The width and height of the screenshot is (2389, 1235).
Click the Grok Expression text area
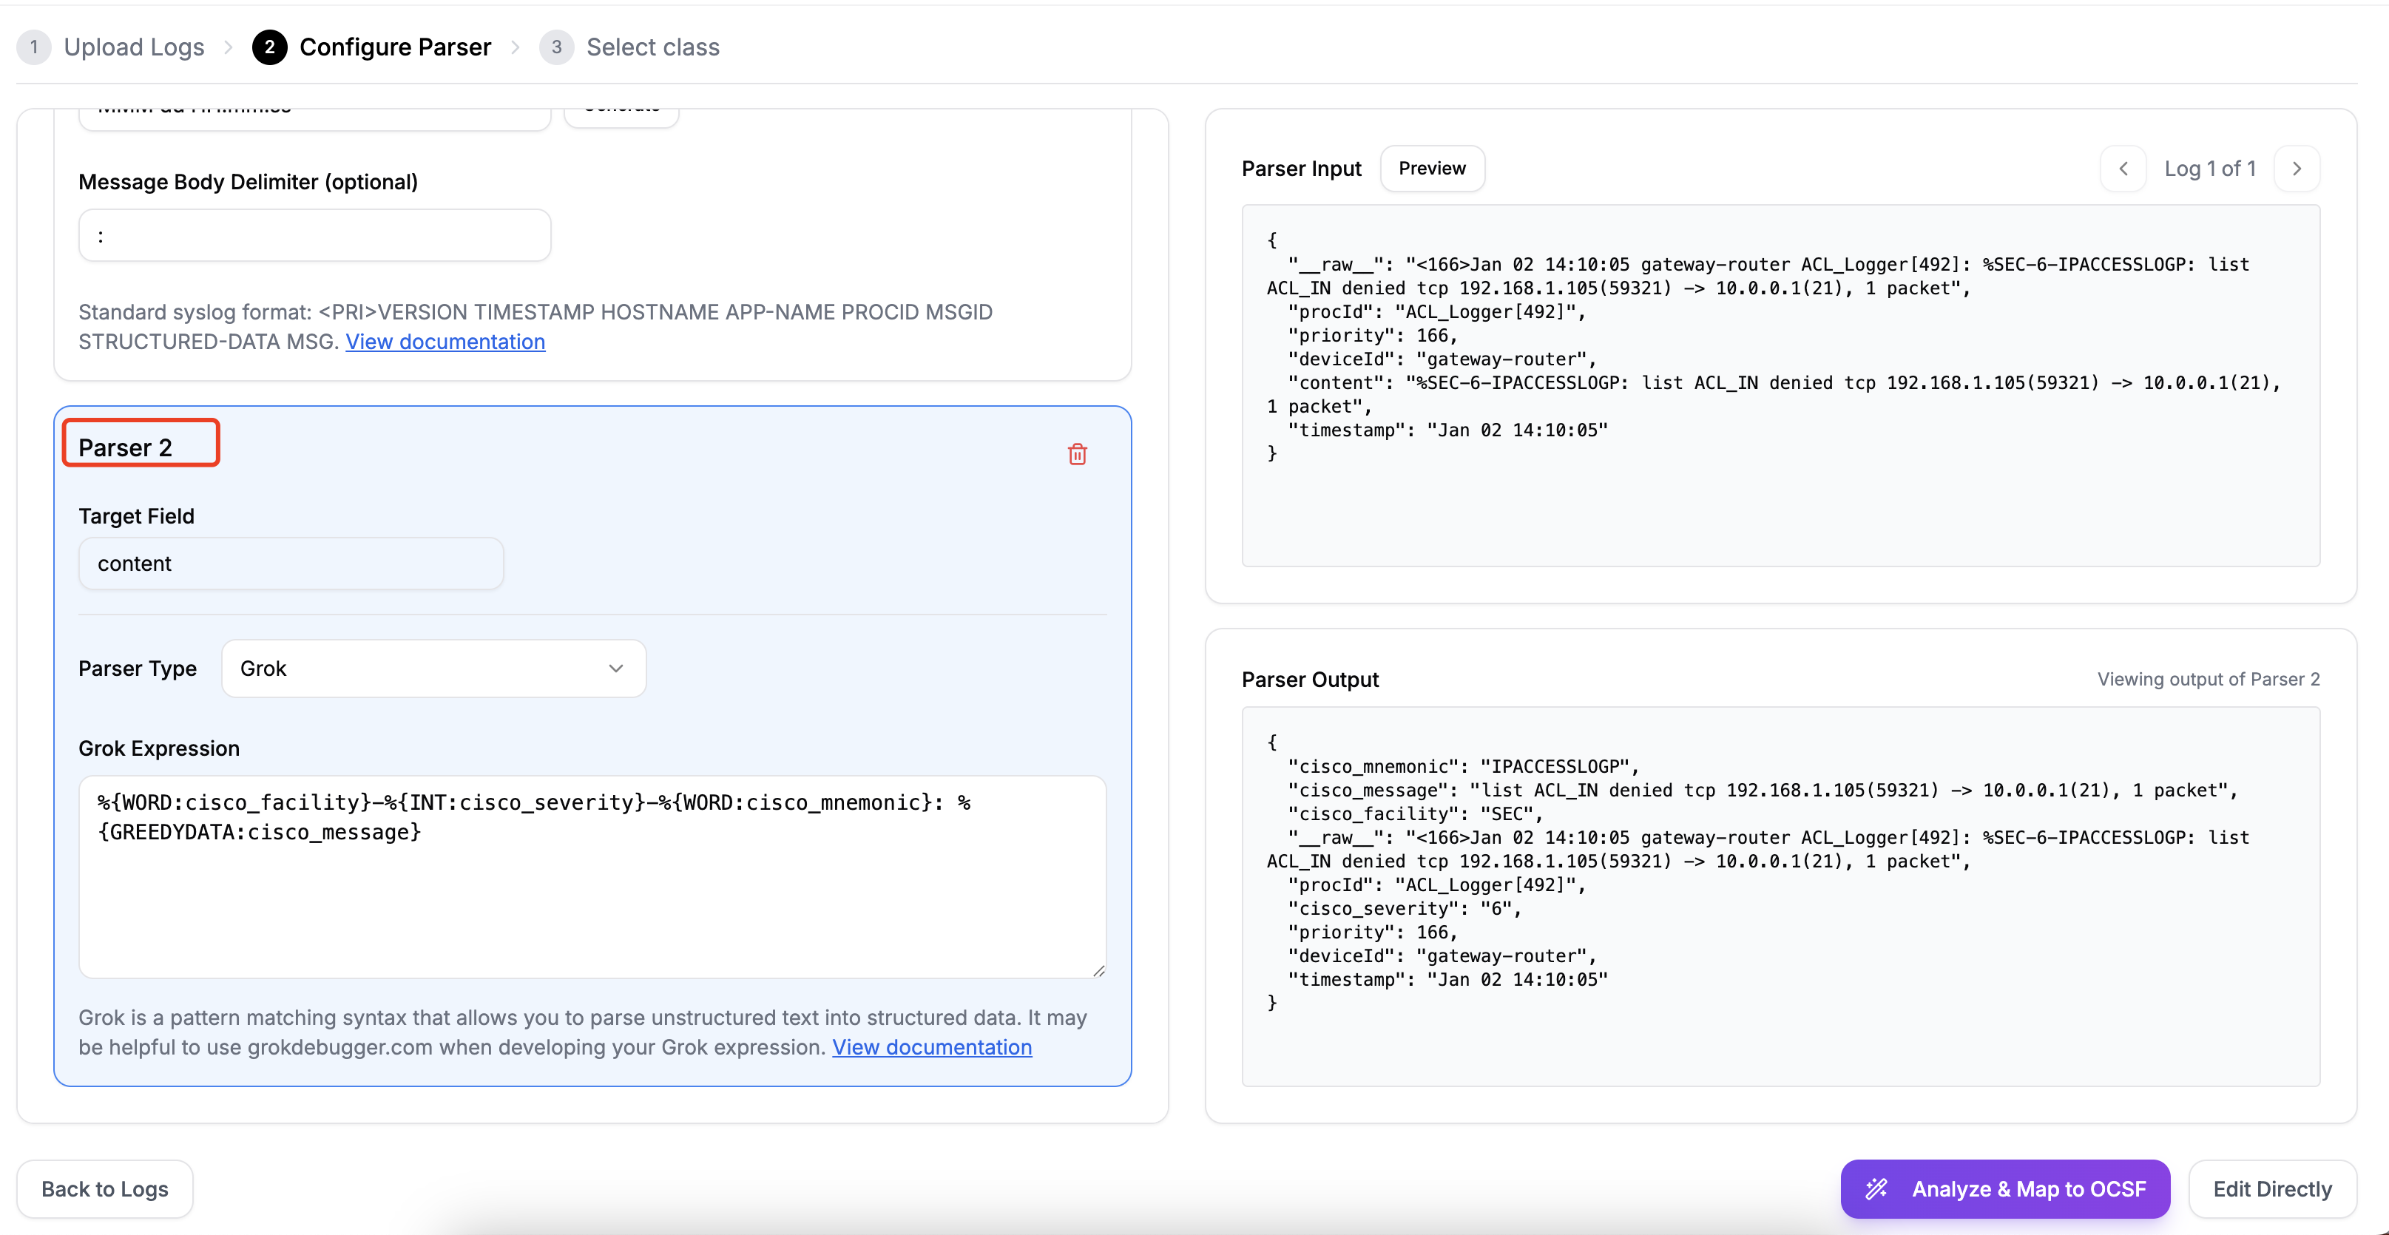pos(592,876)
